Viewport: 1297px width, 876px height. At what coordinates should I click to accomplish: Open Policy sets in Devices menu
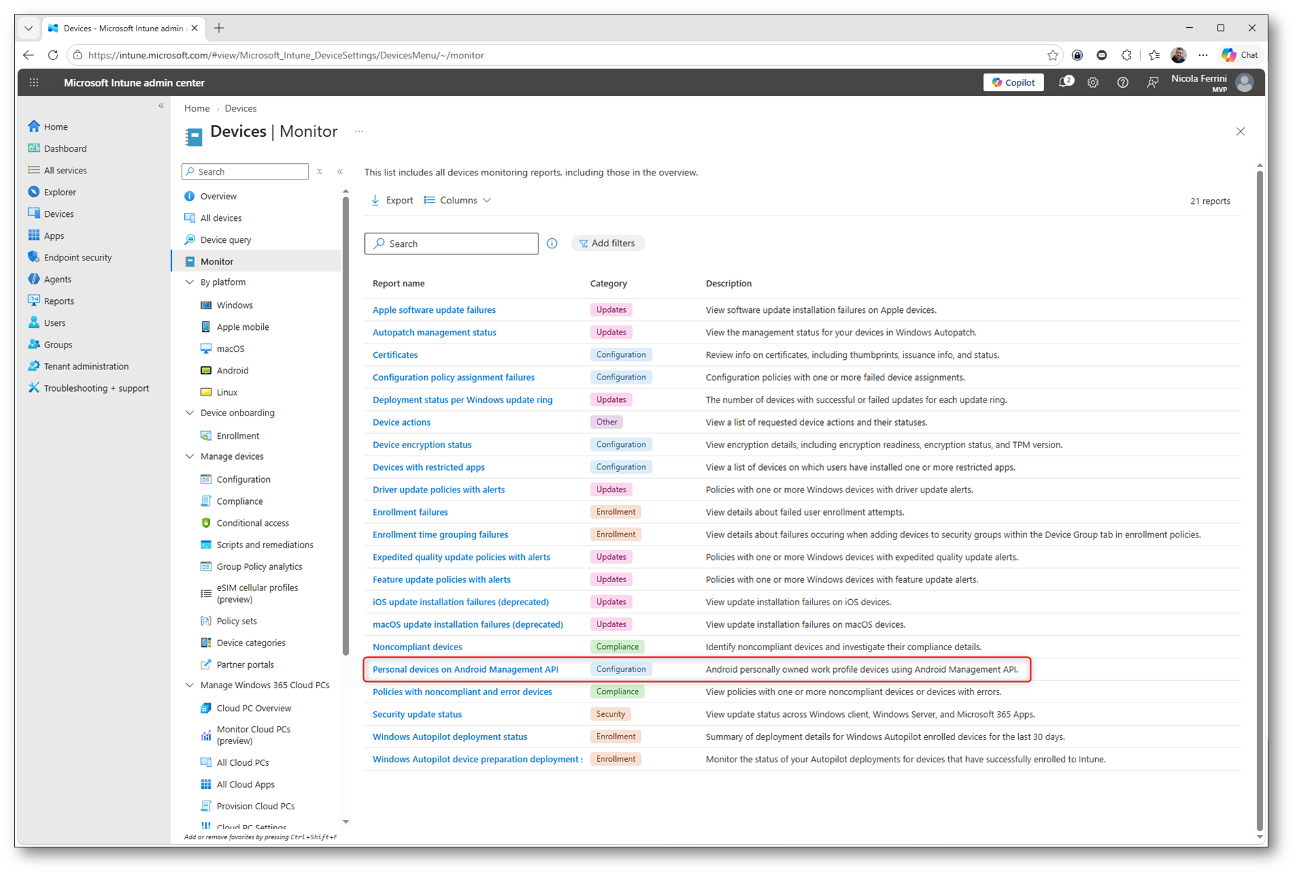click(237, 621)
